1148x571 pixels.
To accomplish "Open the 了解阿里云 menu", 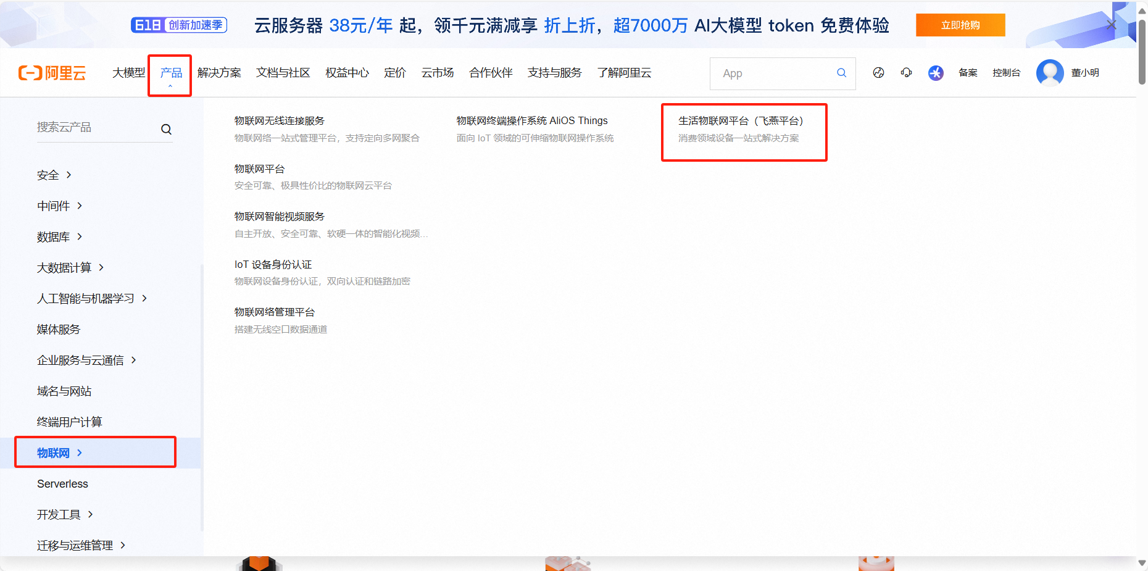I will (x=624, y=73).
